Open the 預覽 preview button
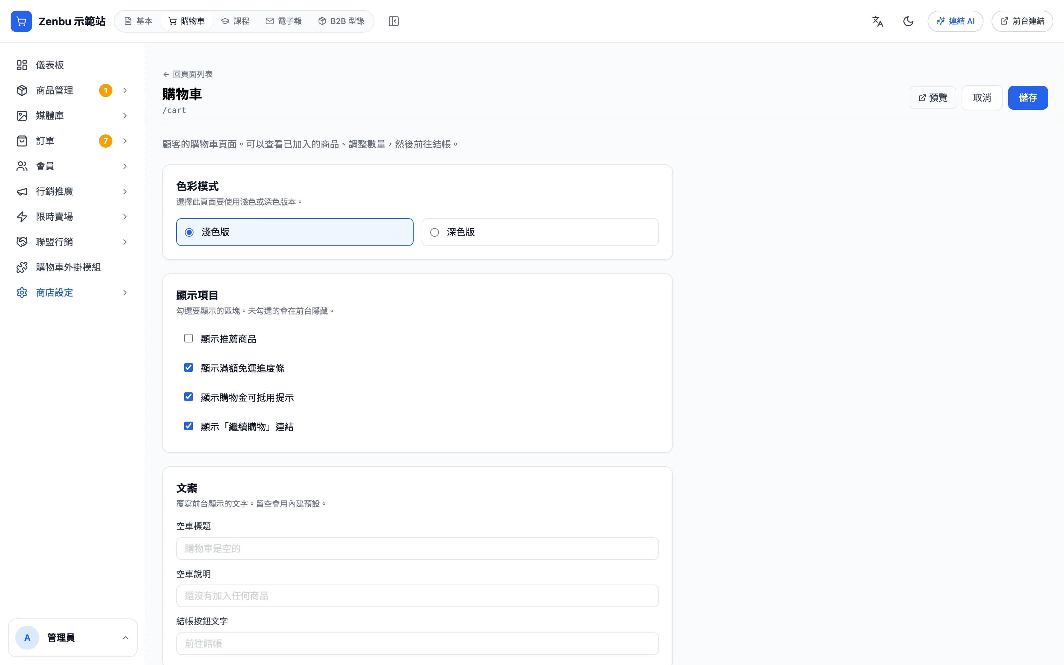Screen dimensions: 1064x665 tap(933, 98)
